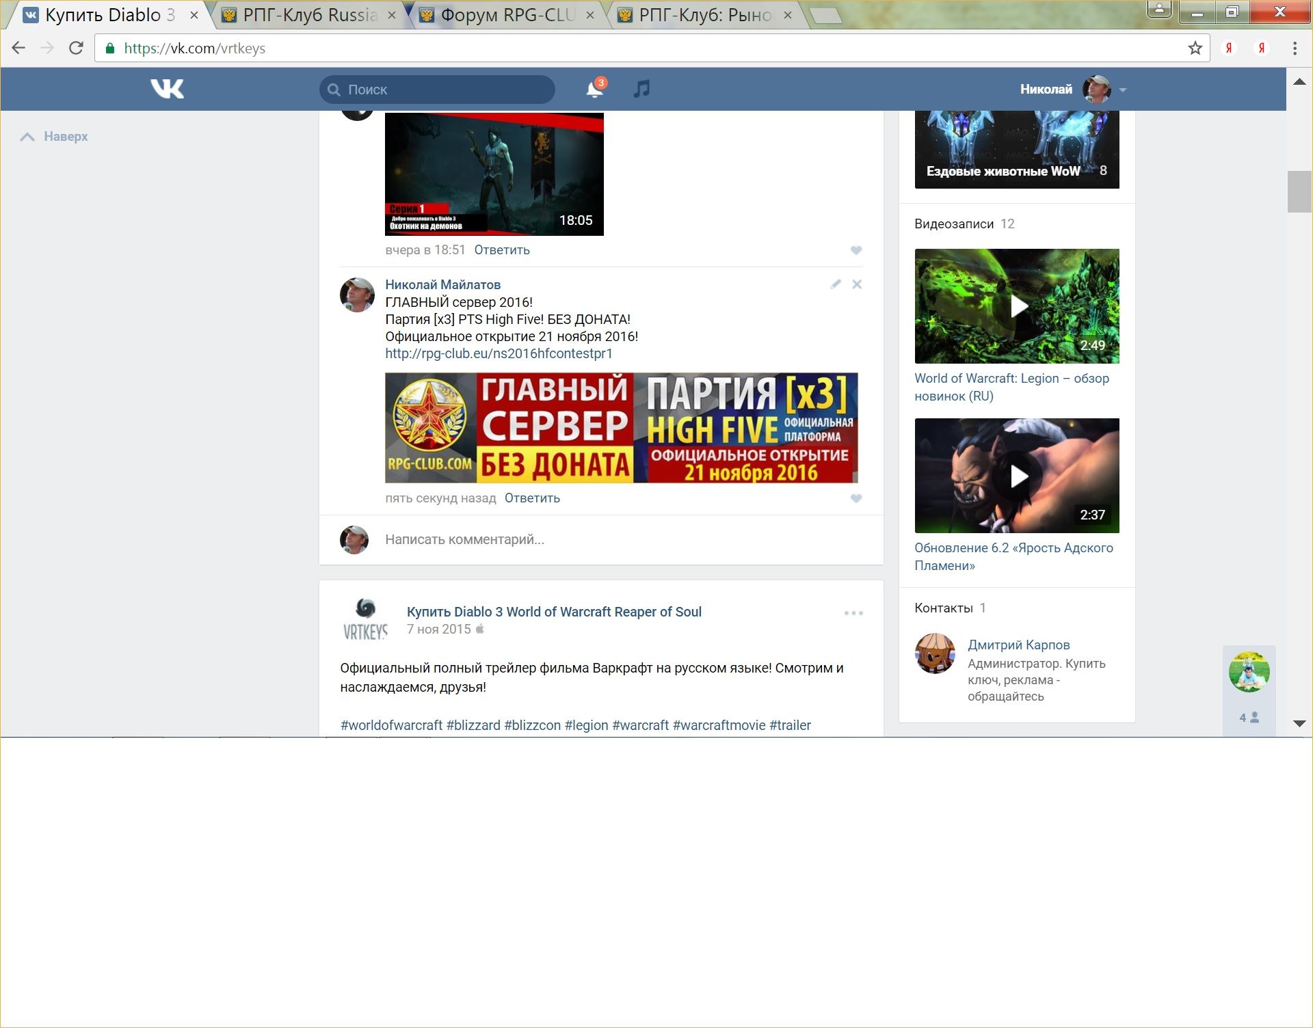Switch to РПГ-Клуб Russia tab
Screen dimensions: 1313x1028
309,15
